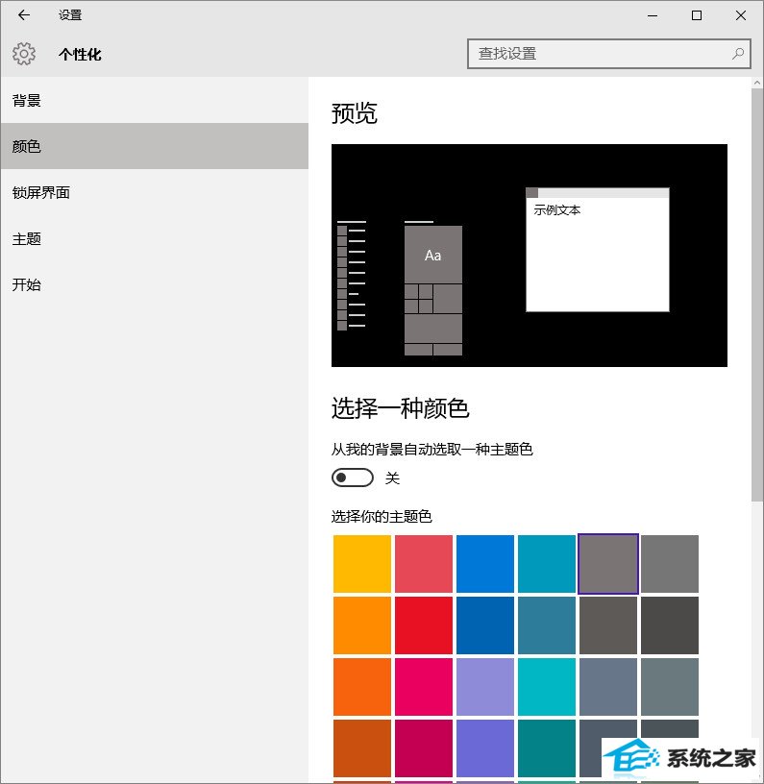Pick the pure red swatch in second row
The image size is (764, 784).
pos(424,625)
